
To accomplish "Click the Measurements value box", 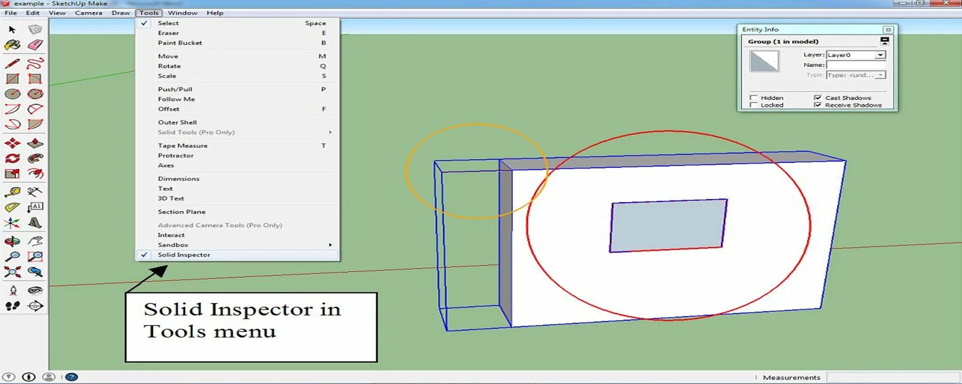I will pyautogui.click(x=892, y=377).
